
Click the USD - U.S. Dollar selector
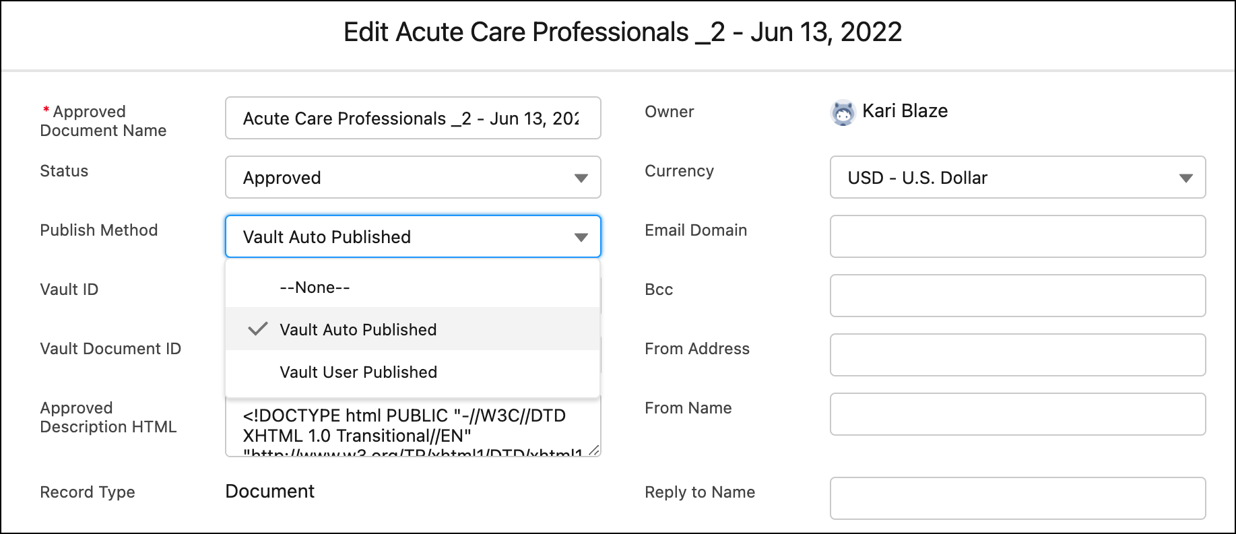pyautogui.click(x=1004, y=178)
